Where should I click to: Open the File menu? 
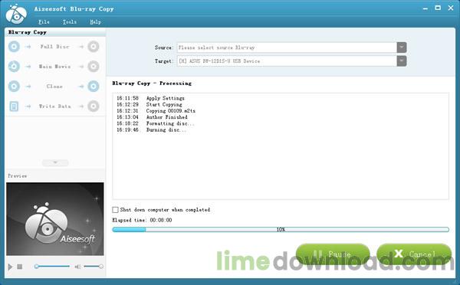point(44,22)
